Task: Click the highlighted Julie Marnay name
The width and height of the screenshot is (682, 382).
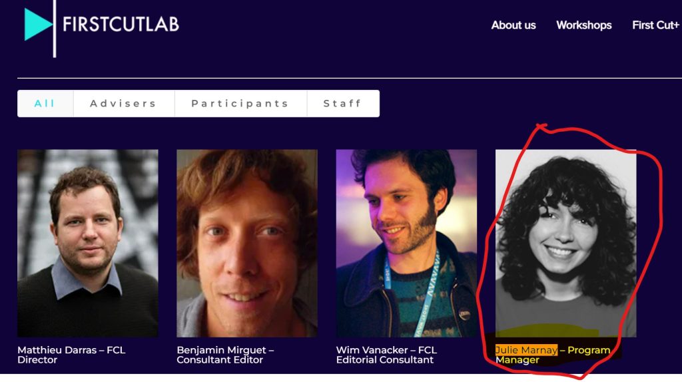Action: 526,350
